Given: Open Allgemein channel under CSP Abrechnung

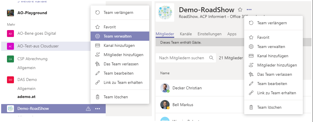Looking at the screenshot, I should click(26, 68).
